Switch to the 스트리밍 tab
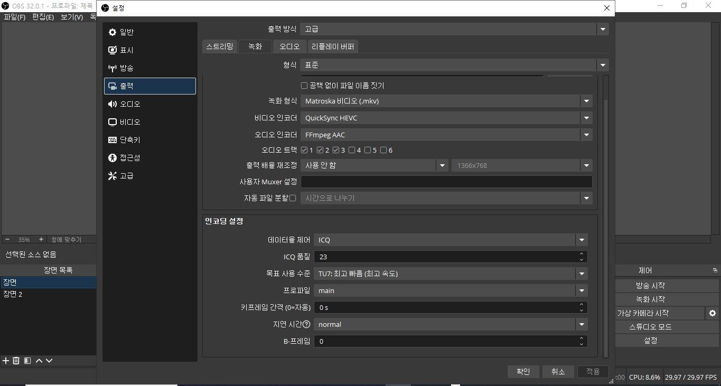721x386 pixels. [219, 46]
